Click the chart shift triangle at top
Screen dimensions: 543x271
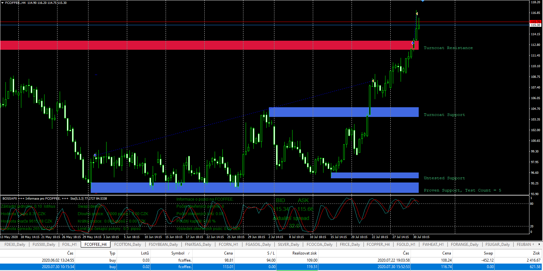pyautogui.click(x=423, y=1)
